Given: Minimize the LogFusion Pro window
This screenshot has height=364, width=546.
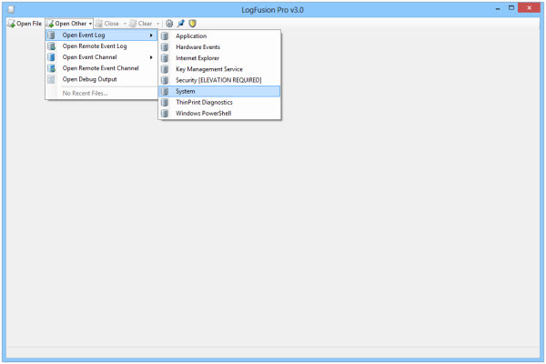Looking at the screenshot, I should (x=498, y=8).
